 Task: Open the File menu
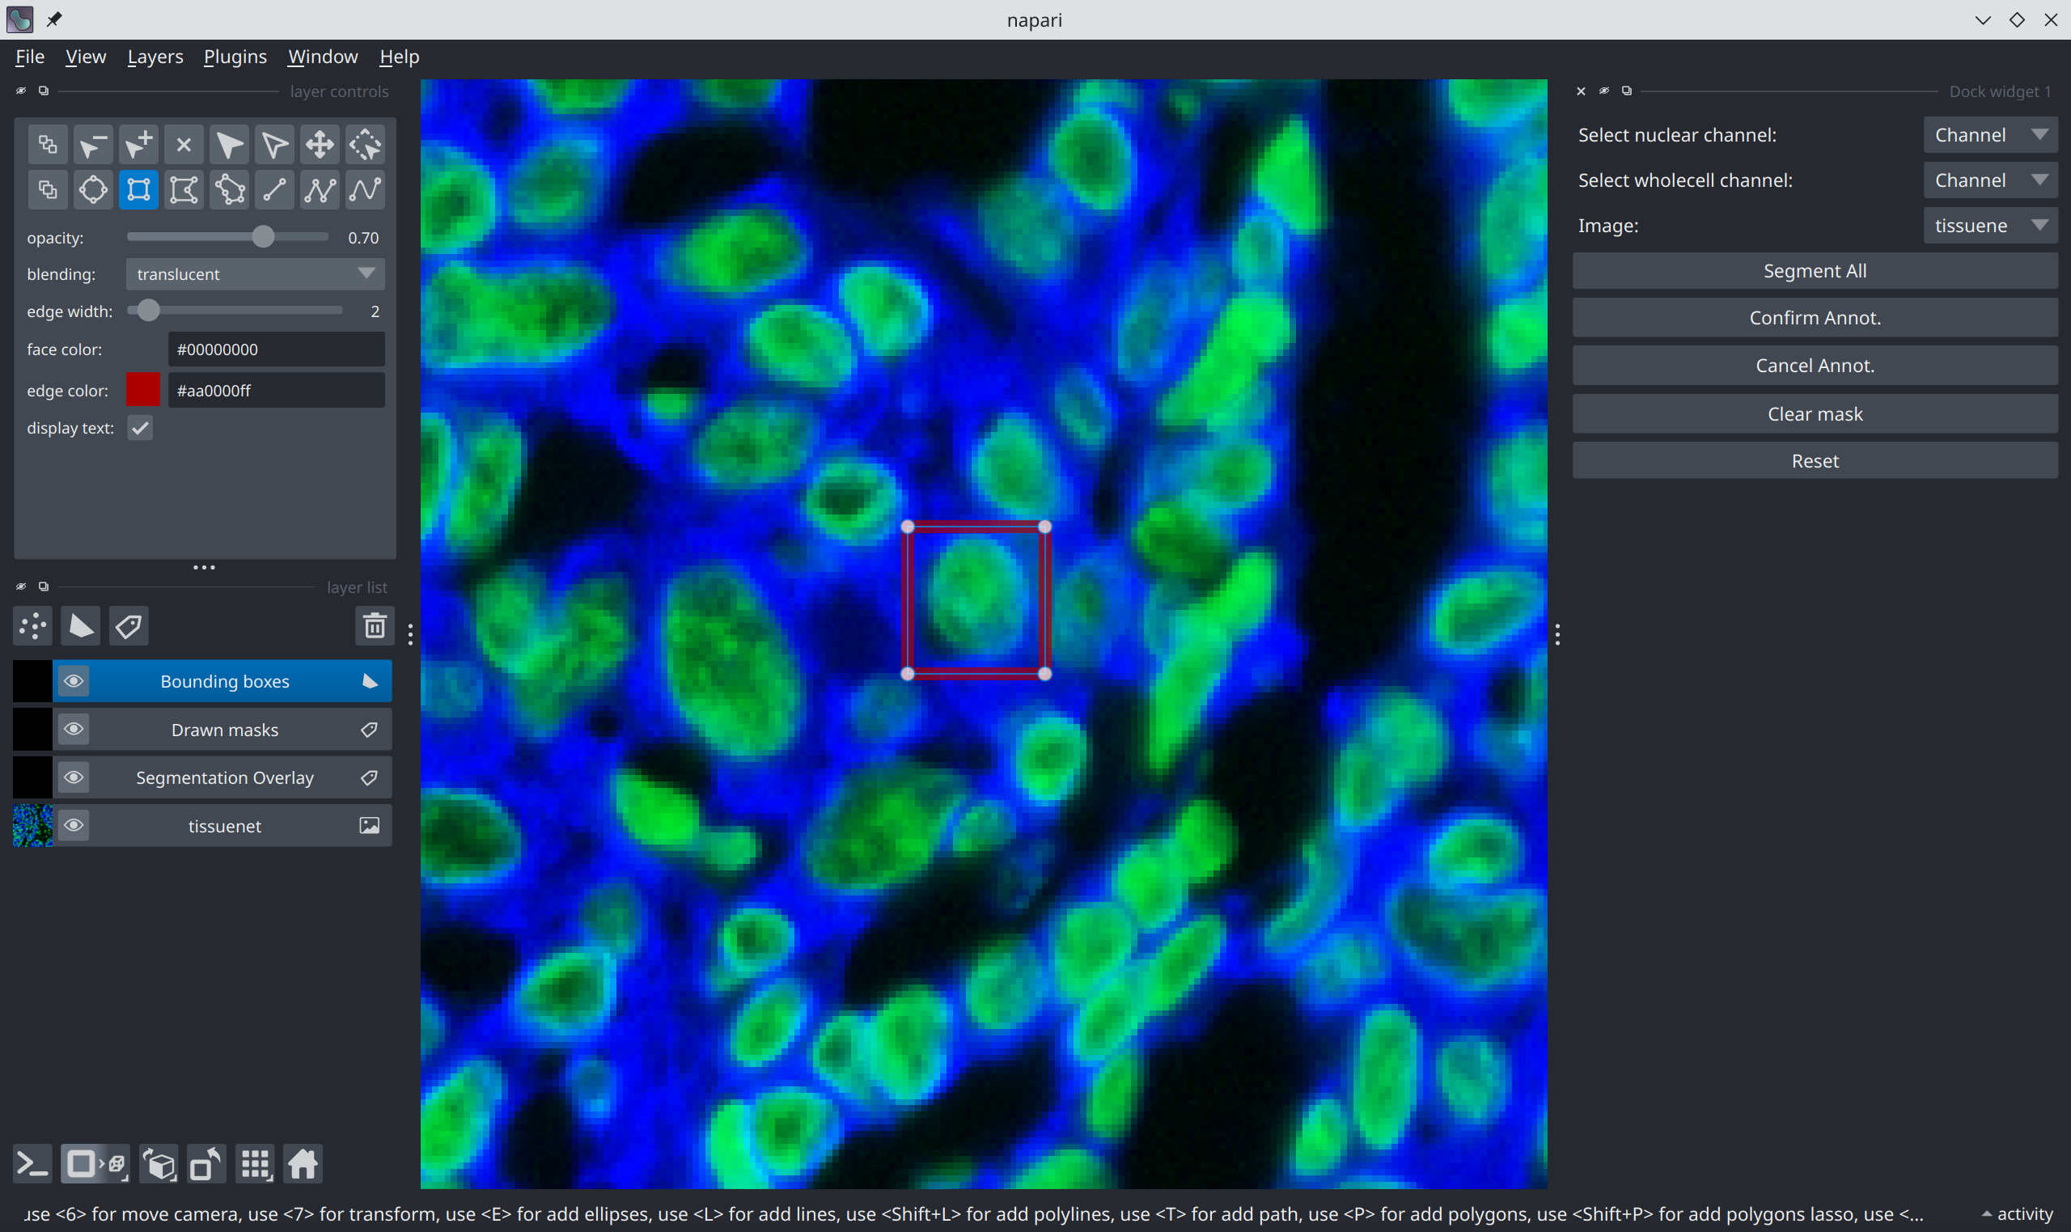30,57
